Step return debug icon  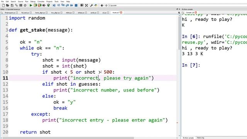point(67,5)
